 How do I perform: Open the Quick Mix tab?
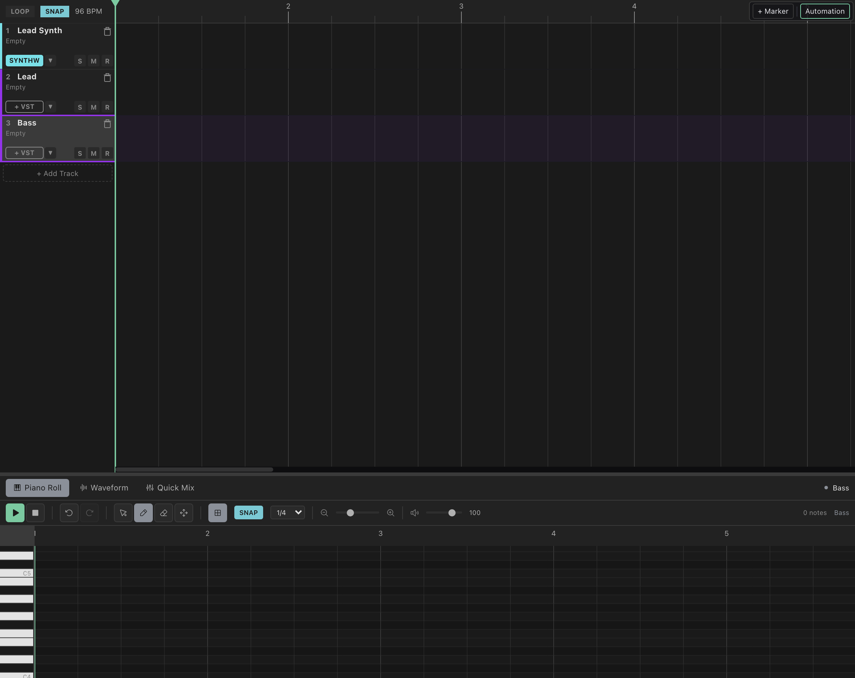[170, 488]
